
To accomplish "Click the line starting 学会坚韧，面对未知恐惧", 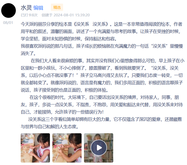I will coord(69,39).
